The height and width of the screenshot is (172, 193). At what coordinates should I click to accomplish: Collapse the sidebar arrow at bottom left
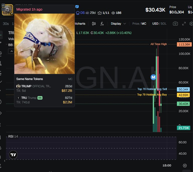pyautogui.click(x=5, y=161)
